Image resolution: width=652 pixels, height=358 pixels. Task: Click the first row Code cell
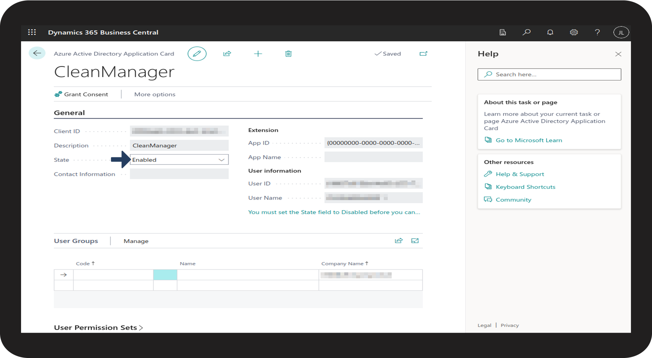[113, 275]
